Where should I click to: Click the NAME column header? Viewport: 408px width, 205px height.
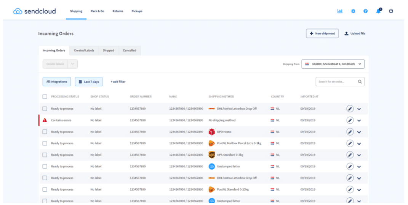click(173, 97)
